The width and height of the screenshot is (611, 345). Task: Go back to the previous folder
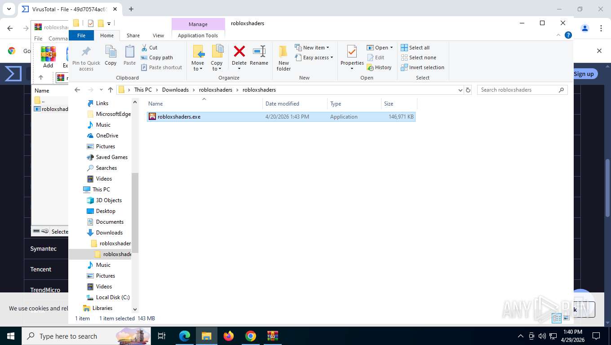[77, 90]
